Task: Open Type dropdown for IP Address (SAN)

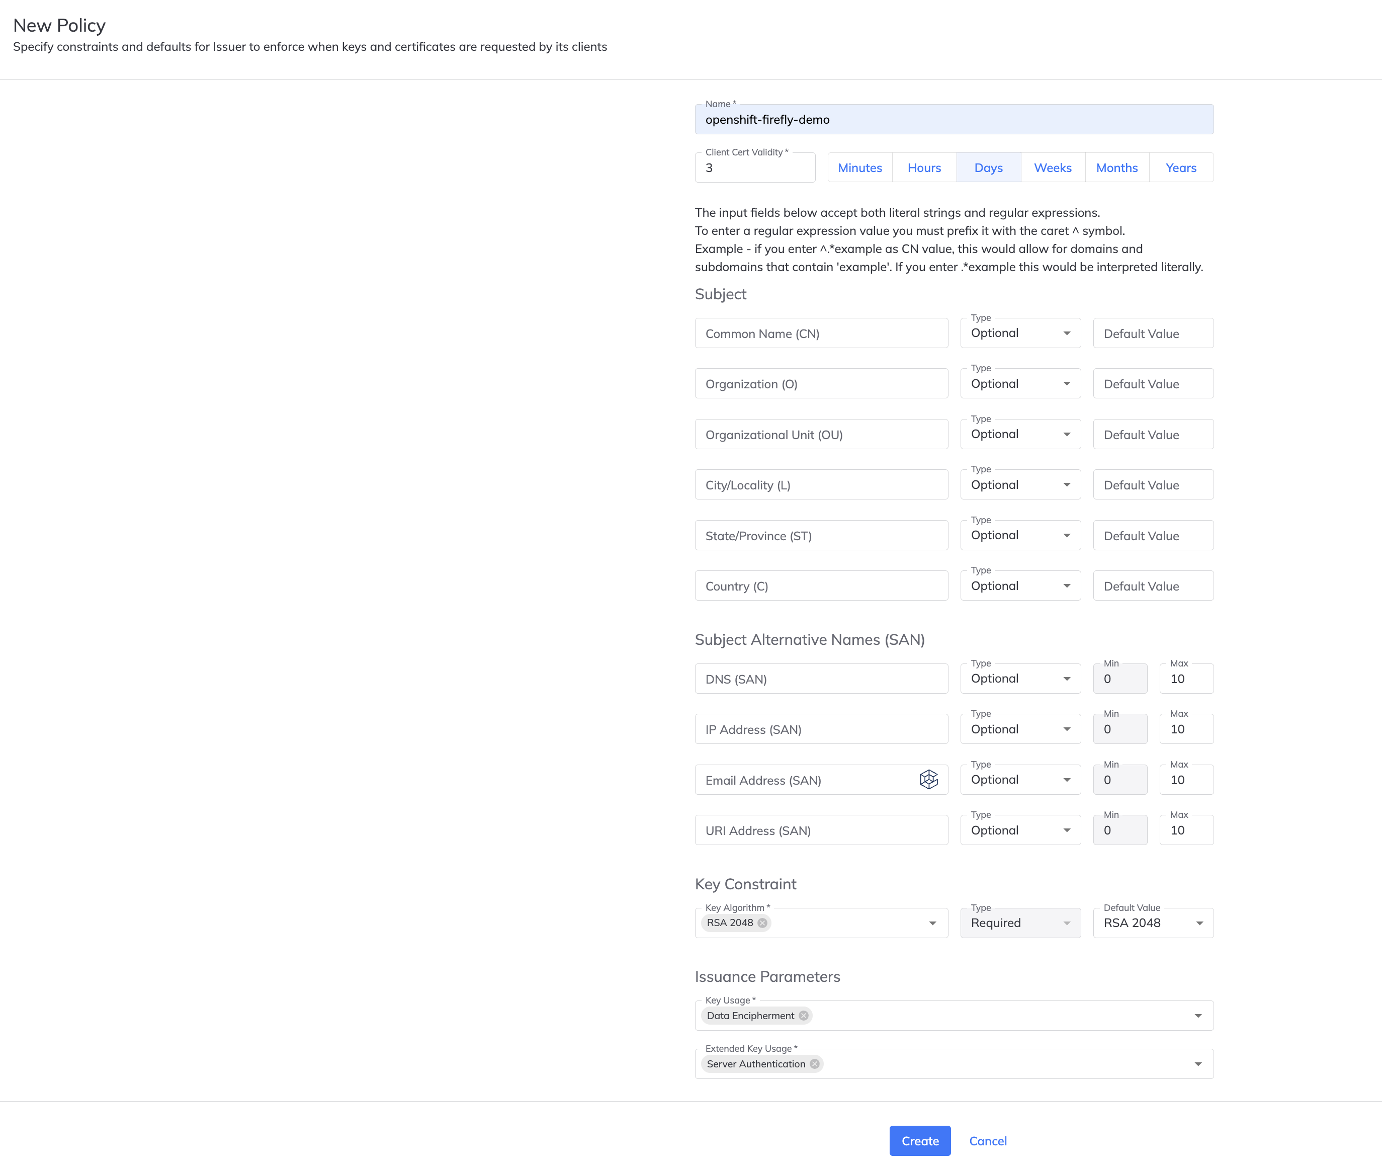Action: coord(1021,729)
